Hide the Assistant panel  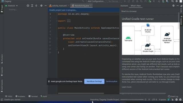(178, 6)
